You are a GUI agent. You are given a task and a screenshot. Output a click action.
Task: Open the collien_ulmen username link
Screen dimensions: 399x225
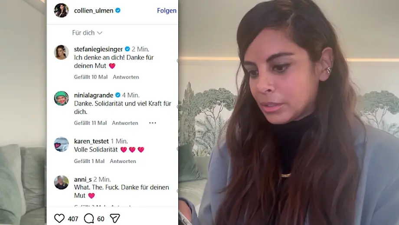tap(94, 10)
